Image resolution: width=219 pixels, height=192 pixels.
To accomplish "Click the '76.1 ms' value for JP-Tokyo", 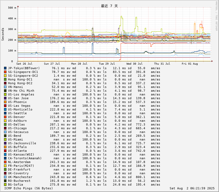I will pyautogui.click(x=58, y=68).
